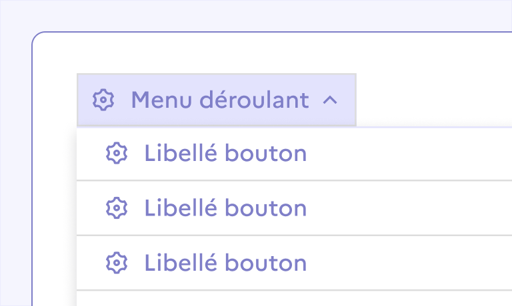Image resolution: width=512 pixels, height=306 pixels.
Task: Collapse the menu using the chevron-up arrow
Action: tap(330, 100)
